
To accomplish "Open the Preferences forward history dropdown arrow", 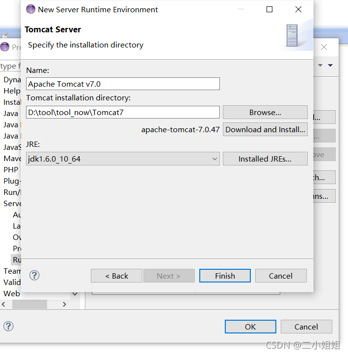I will (x=320, y=65).
